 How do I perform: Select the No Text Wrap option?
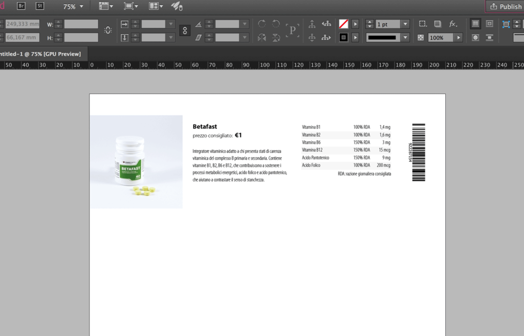pyautogui.click(x=475, y=23)
